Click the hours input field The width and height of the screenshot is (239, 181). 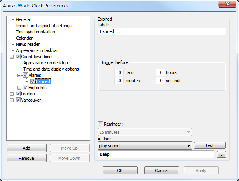(160, 72)
